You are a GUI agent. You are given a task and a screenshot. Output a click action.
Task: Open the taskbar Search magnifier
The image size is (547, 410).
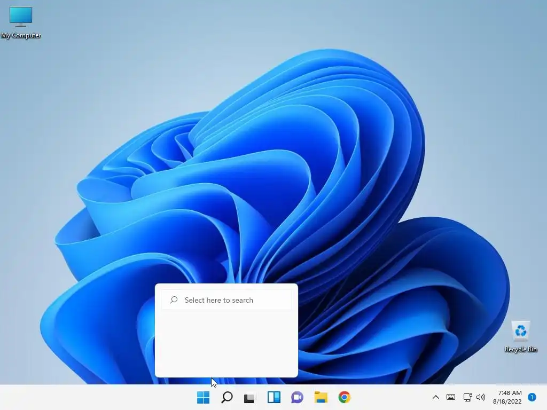coord(226,397)
